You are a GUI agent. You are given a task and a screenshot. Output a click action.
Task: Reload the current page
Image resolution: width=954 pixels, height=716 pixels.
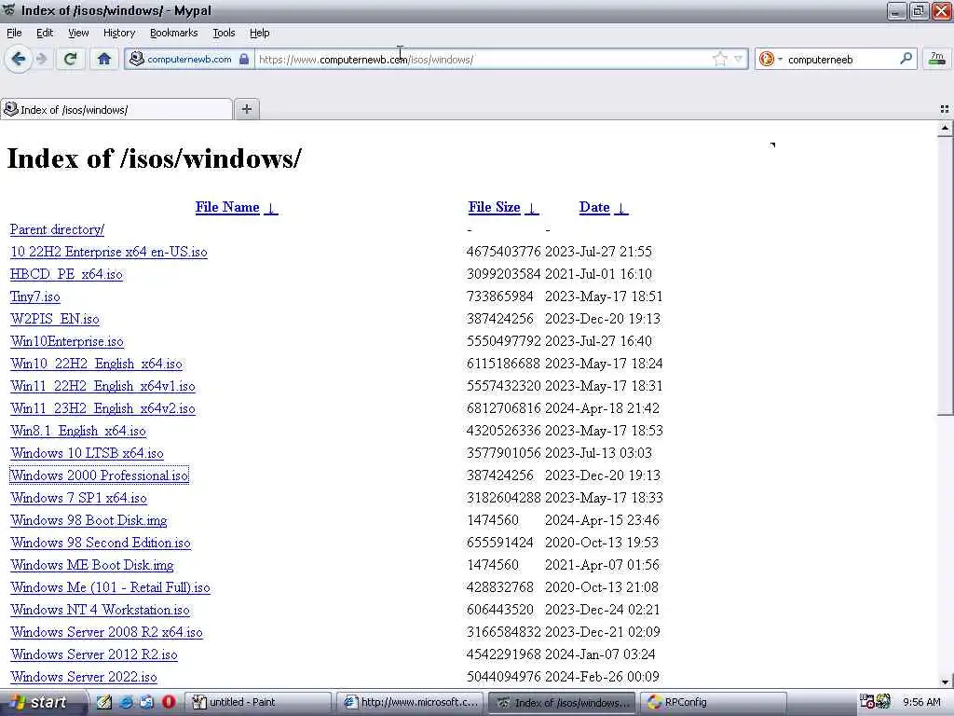tap(71, 59)
